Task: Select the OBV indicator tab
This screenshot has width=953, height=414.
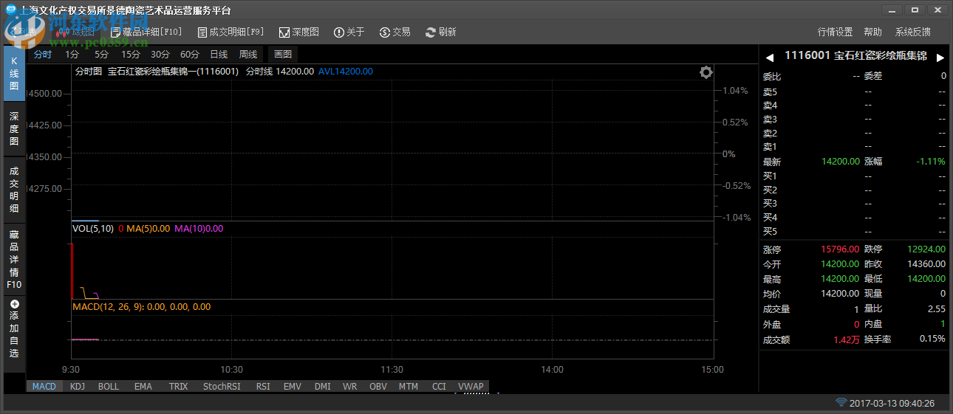Action: click(378, 386)
